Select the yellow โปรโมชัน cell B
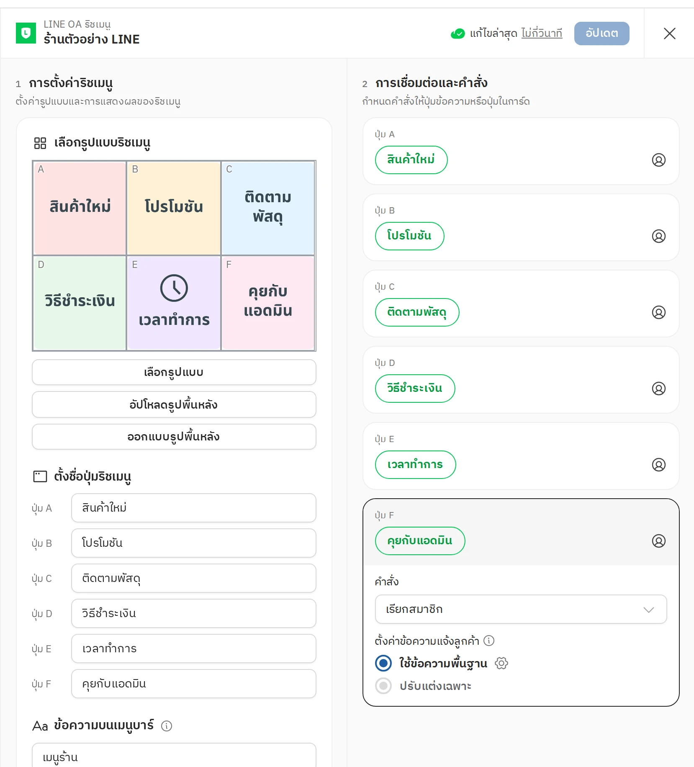Screen dimensions: 694x767 [x=174, y=208]
